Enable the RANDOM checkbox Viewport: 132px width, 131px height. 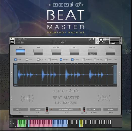coord(84,59)
